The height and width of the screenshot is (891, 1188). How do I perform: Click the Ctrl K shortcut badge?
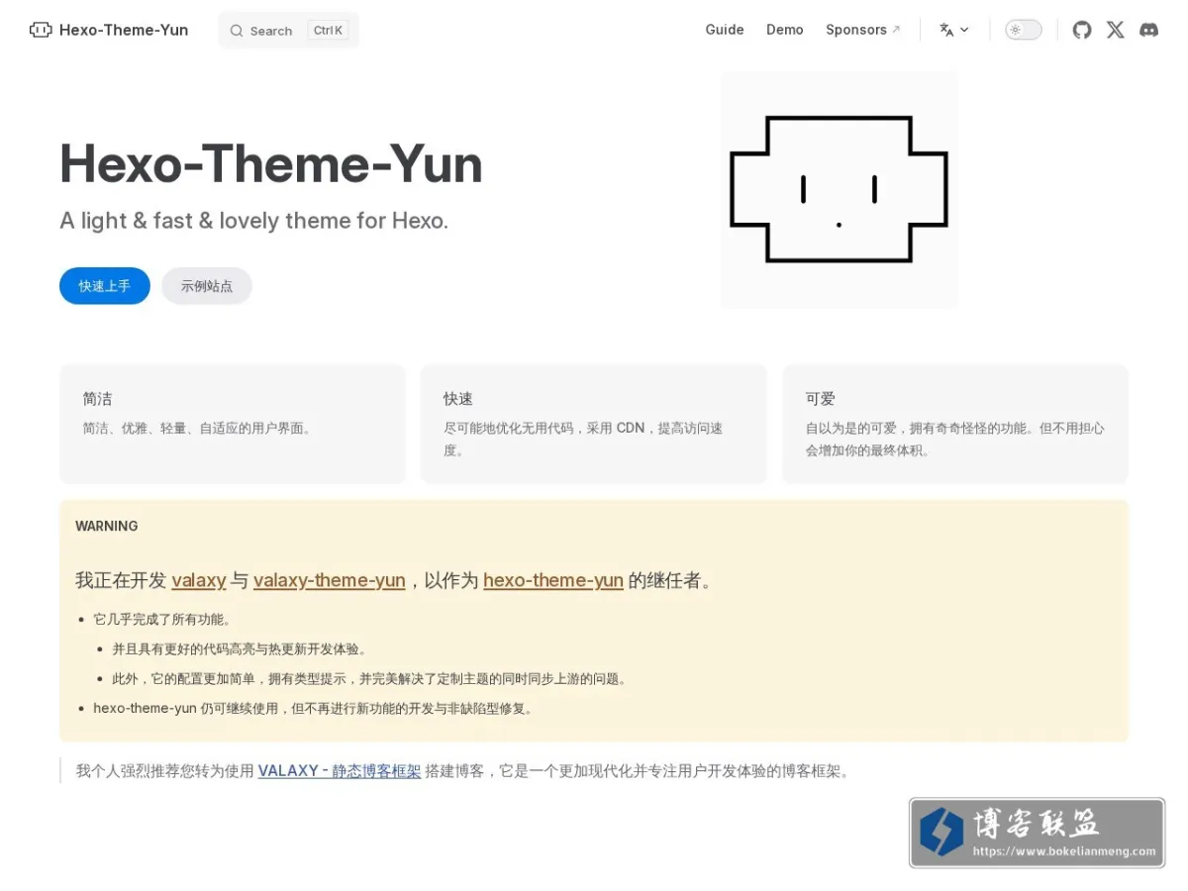point(328,31)
